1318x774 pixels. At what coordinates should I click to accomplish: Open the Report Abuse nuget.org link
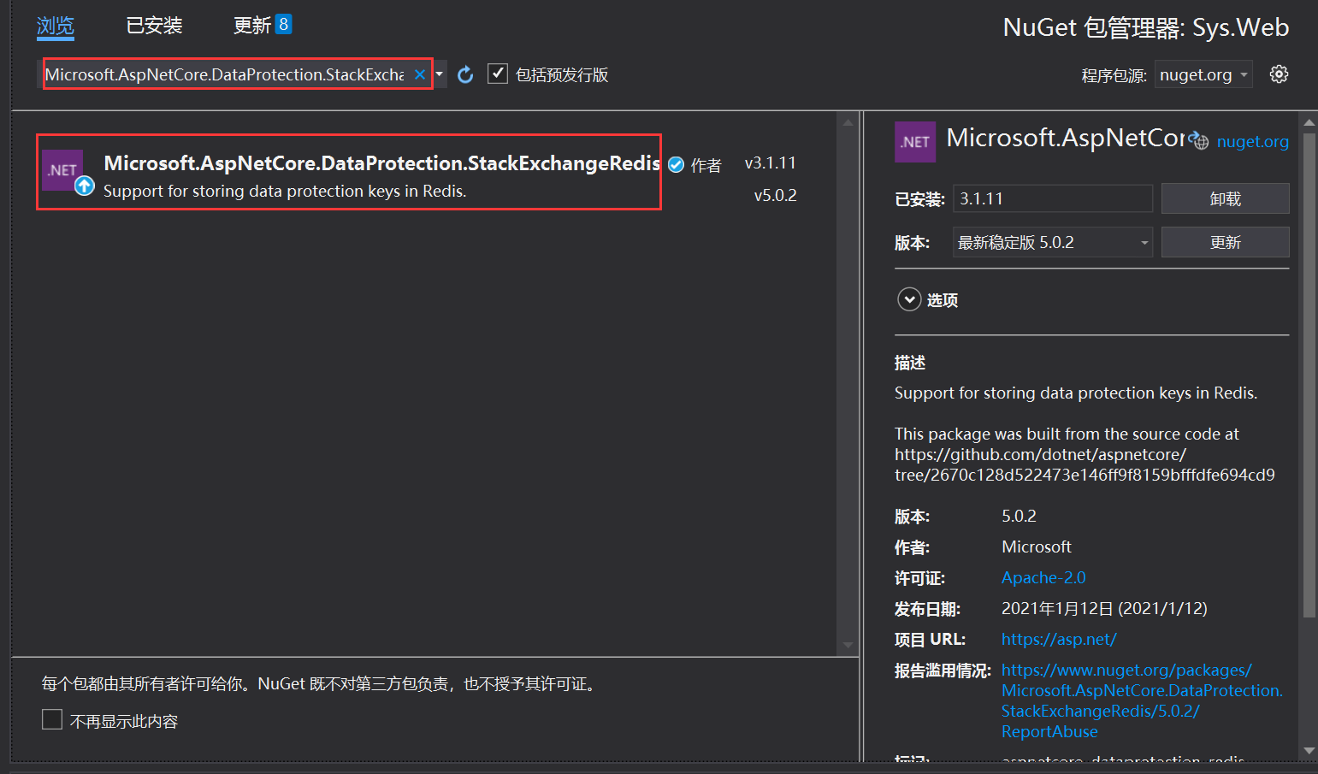[1142, 700]
